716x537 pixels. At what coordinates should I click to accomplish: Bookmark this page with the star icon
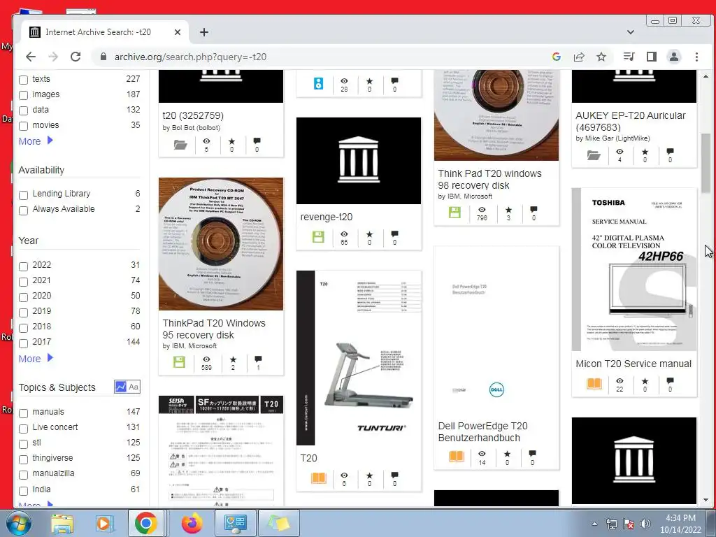coord(601,57)
